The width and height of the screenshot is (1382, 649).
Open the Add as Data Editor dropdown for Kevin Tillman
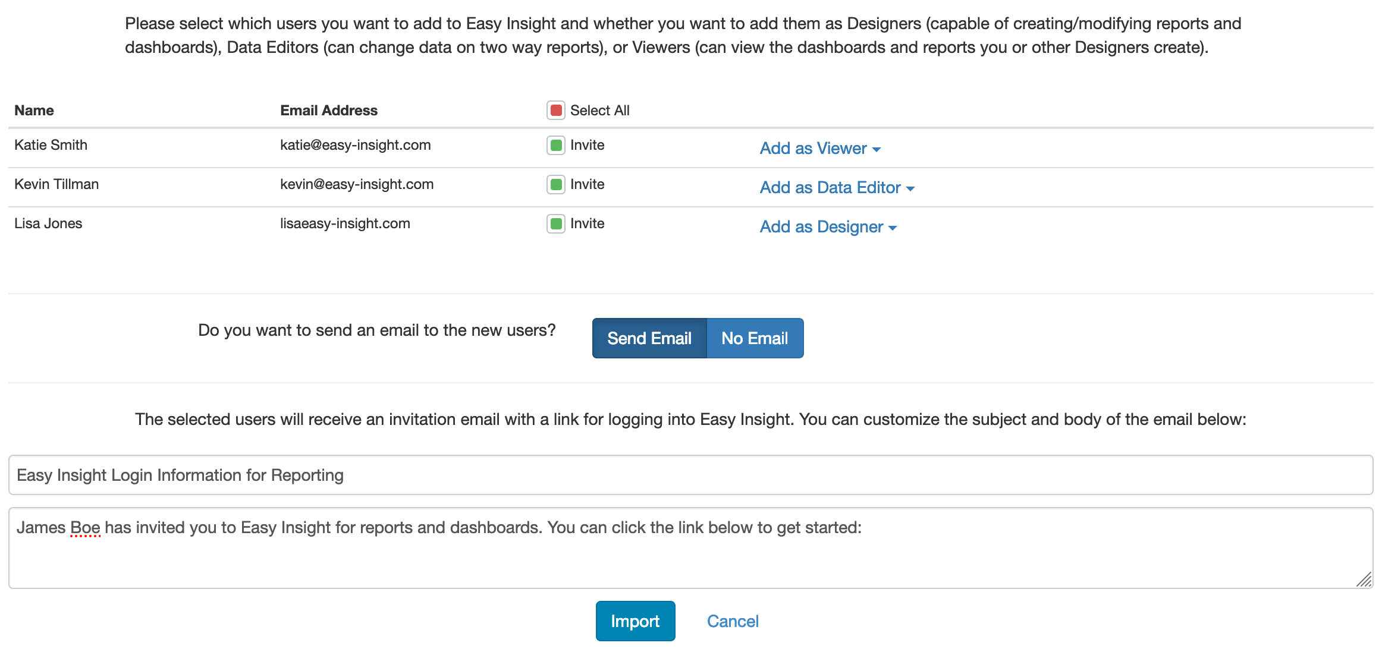coord(837,187)
